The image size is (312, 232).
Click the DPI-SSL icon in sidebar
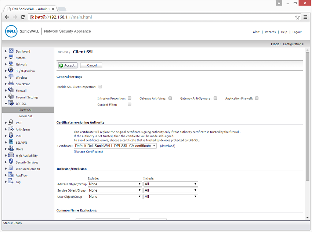(x=11, y=103)
